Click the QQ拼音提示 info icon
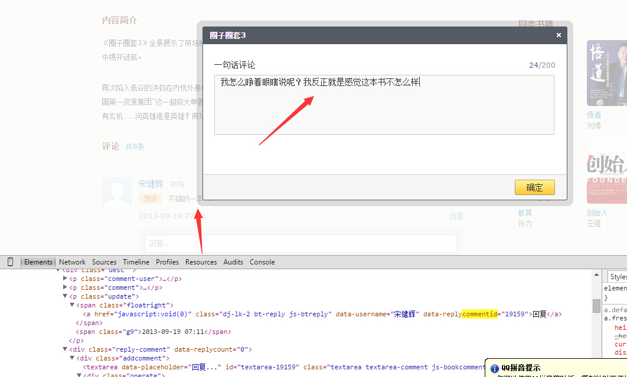 coord(494,368)
